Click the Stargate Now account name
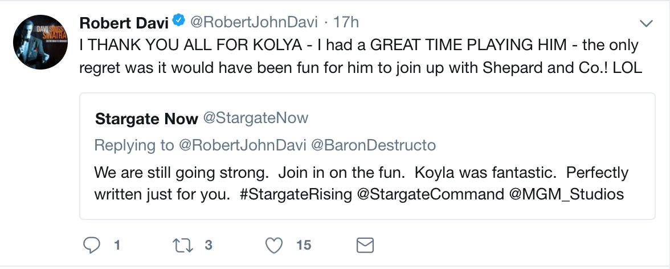The width and height of the screenshot is (670, 269). click(146, 119)
